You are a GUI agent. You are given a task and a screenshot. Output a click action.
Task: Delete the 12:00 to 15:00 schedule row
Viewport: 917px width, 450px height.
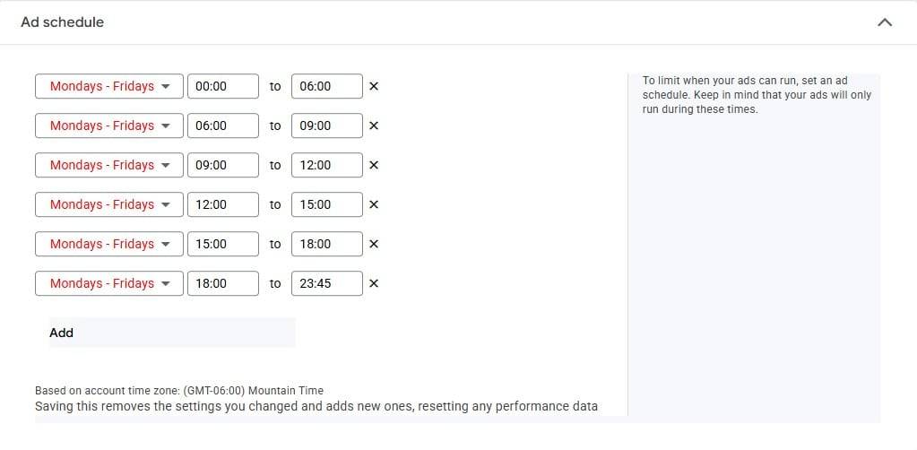(x=374, y=205)
